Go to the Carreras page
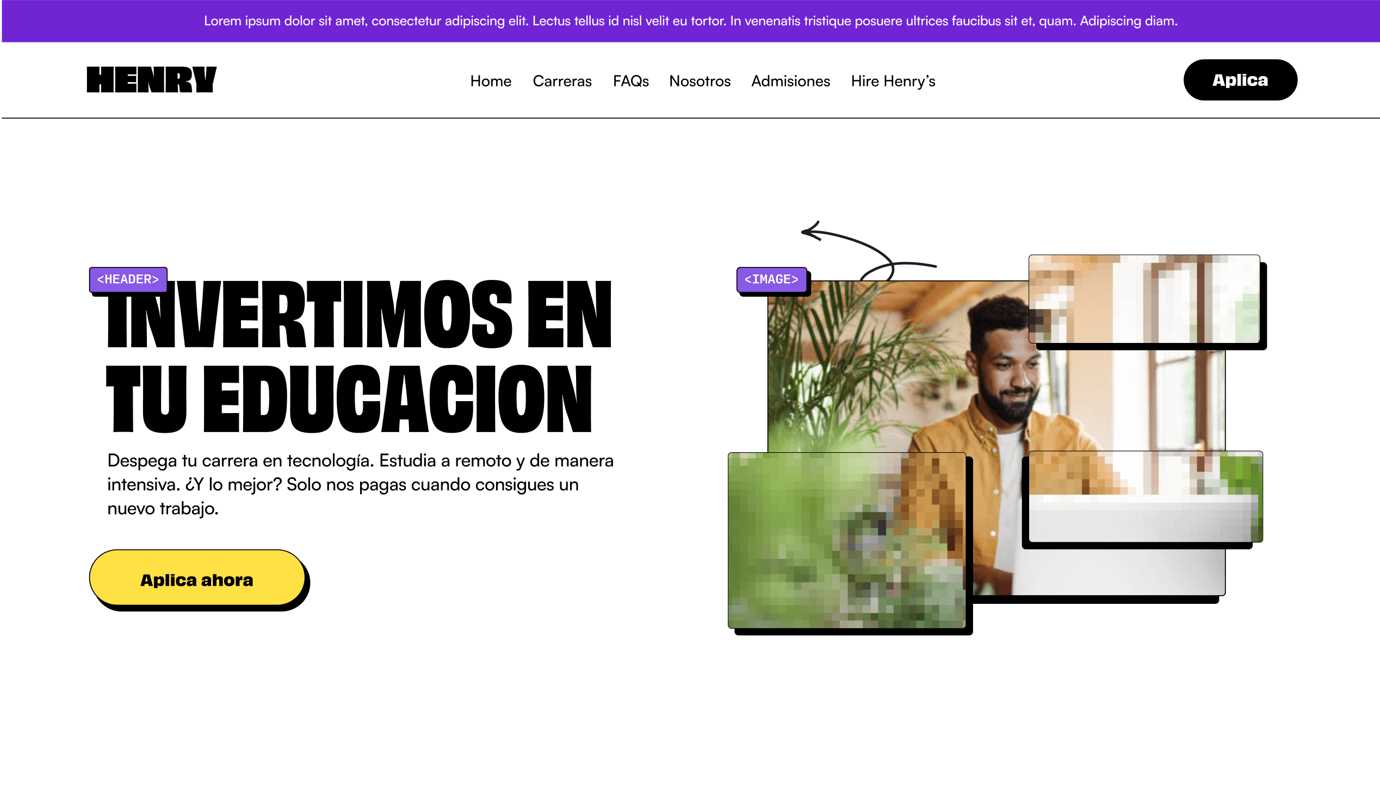Screen dimensions: 1380x787 [x=562, y=81]
